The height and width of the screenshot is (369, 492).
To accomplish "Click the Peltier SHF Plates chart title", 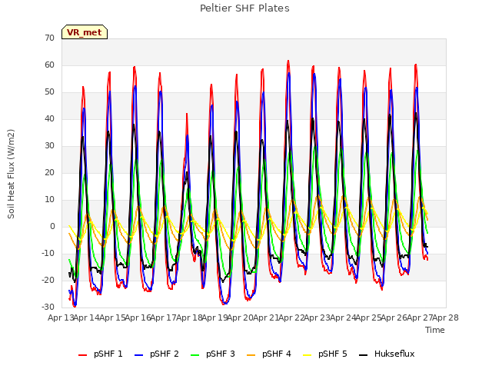I will [244, 8].
